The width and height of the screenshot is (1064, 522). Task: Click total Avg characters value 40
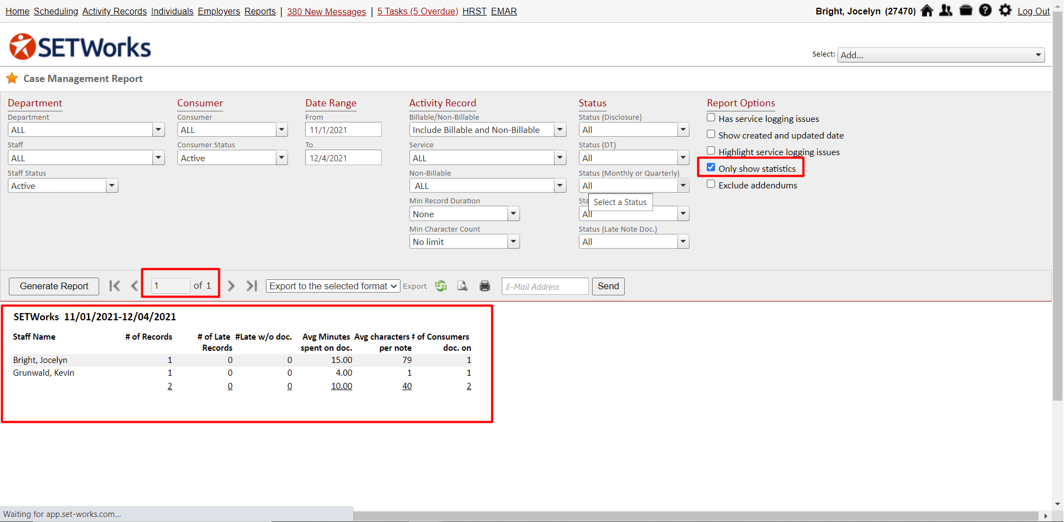tap(407, 386)
